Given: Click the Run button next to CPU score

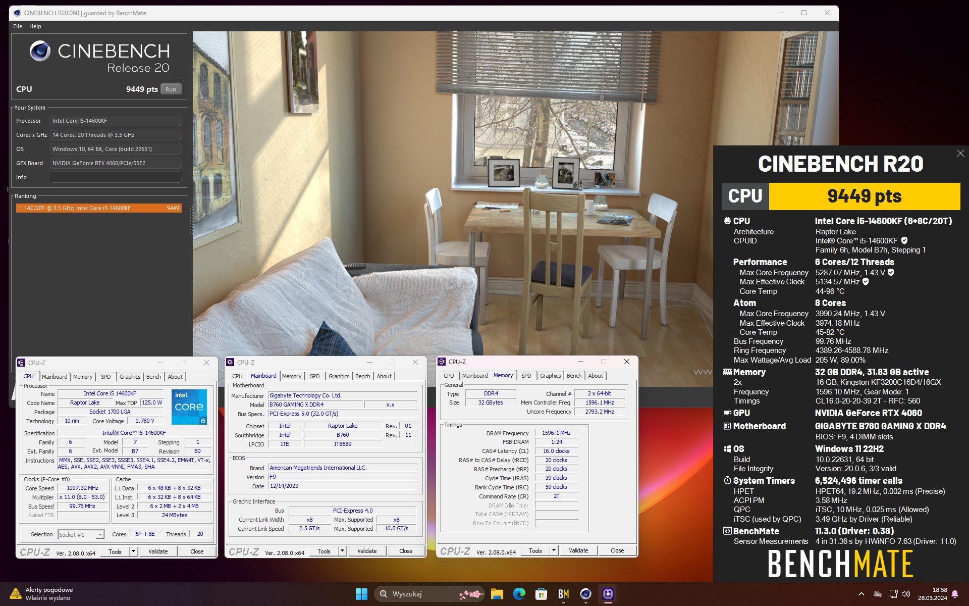Looking at the screenshot, I should tap(171, 89).
